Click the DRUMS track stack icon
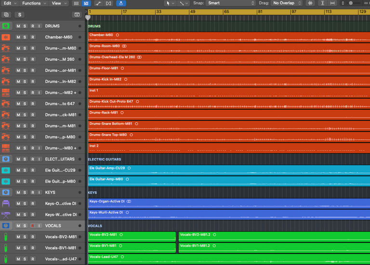The image size is (370, 265). (x=6, y=26)
